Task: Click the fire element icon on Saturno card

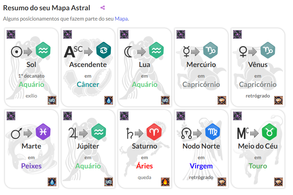Action: click(x=165, y=182)
